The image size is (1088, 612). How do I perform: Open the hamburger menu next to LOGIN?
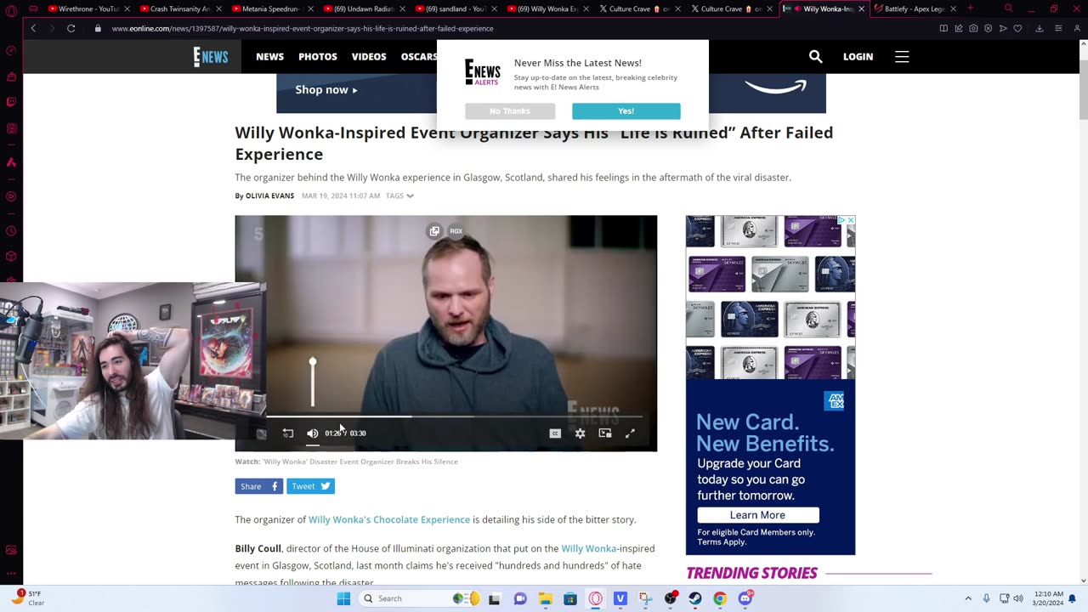coord(902,57)
